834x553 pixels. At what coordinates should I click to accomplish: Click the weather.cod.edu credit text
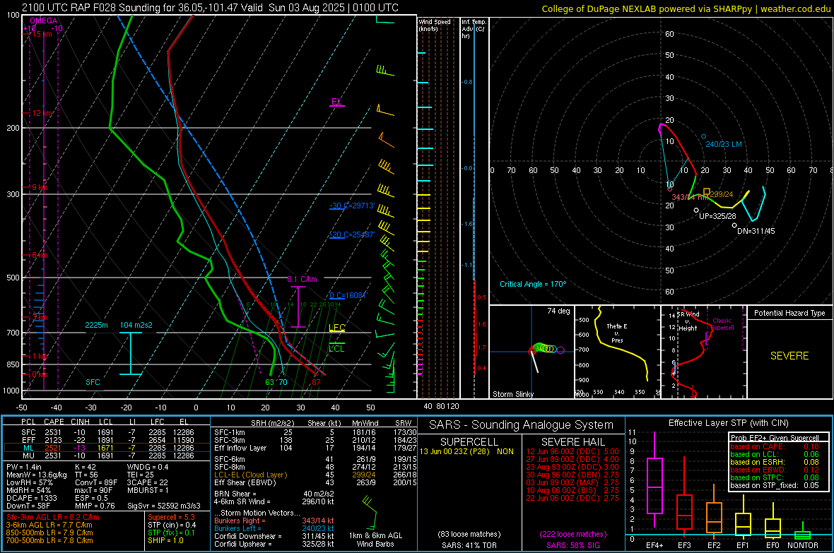[x=796, y=8]
